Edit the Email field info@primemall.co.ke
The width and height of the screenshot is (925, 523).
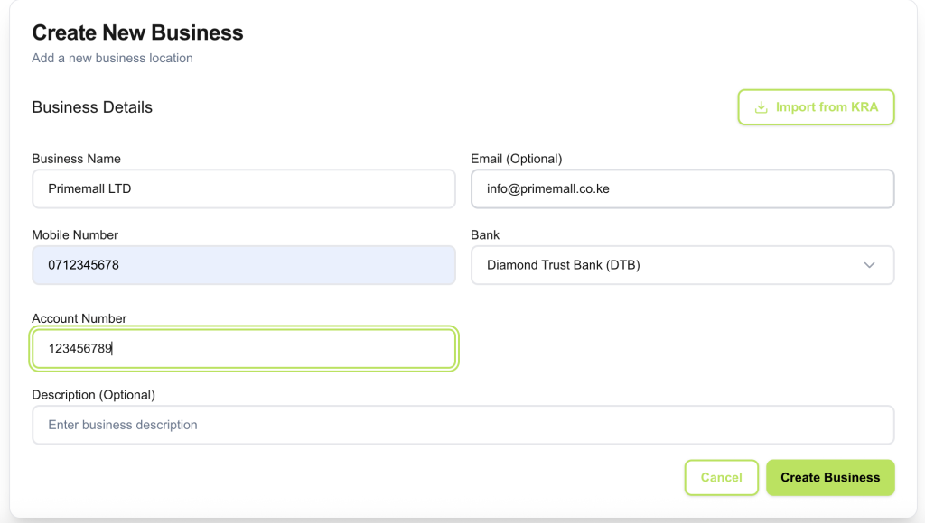[x=683, y=189]
